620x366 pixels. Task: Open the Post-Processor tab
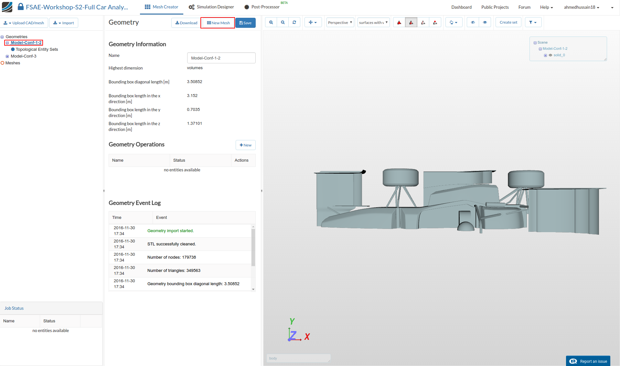262,7
